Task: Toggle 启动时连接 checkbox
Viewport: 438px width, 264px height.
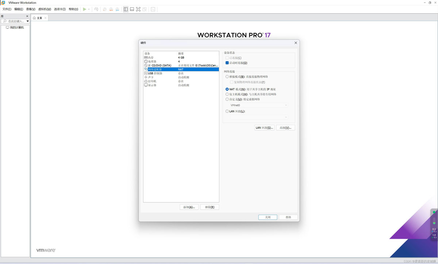Action: (x=227, y=63)
